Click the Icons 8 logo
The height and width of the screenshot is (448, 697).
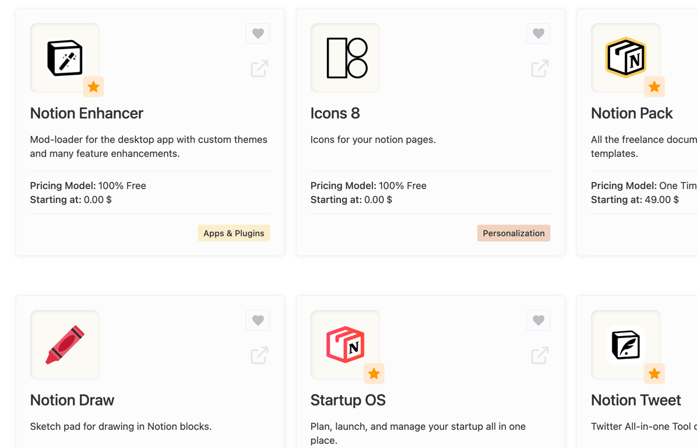[x=345, y=58]
